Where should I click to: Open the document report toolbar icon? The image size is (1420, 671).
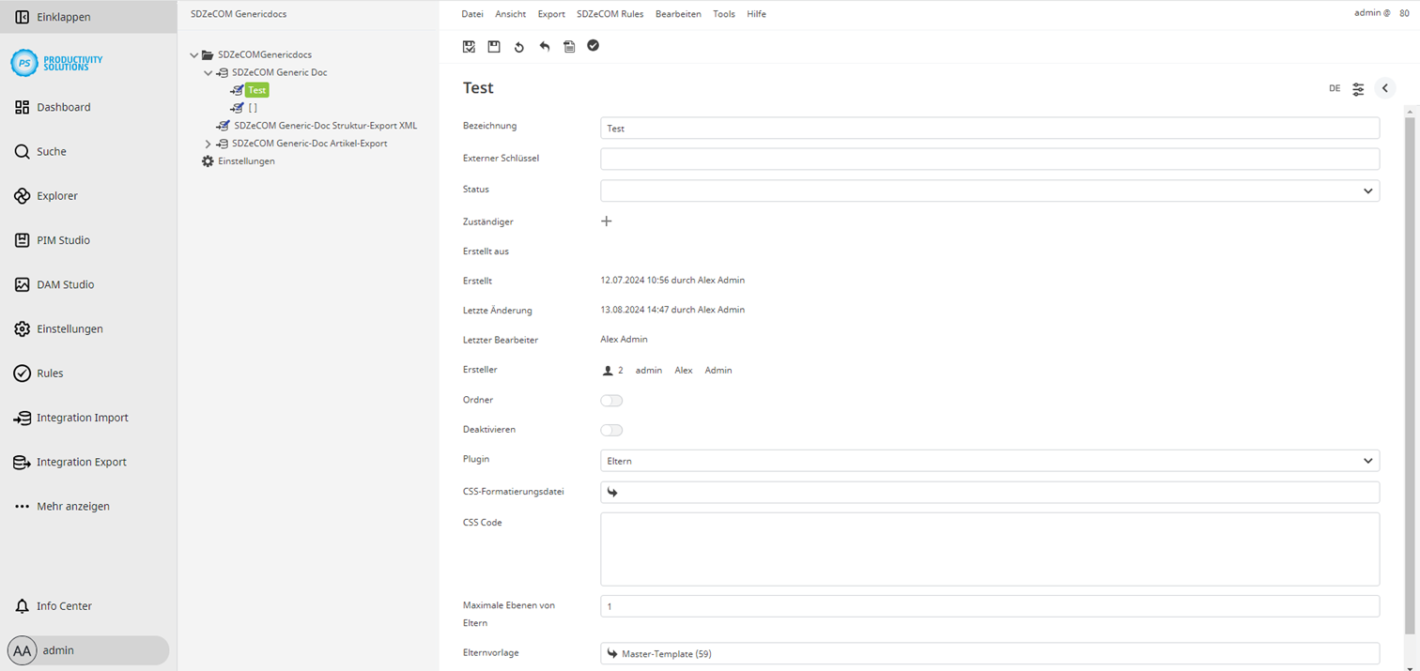click(569, 45)
